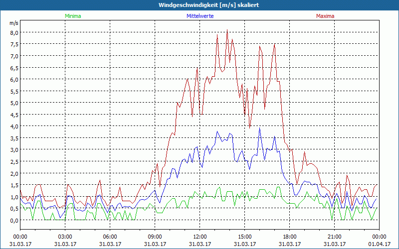399x249 pixels.
Task: Click the 4,0 y-axis value
Action: (14, 126)
